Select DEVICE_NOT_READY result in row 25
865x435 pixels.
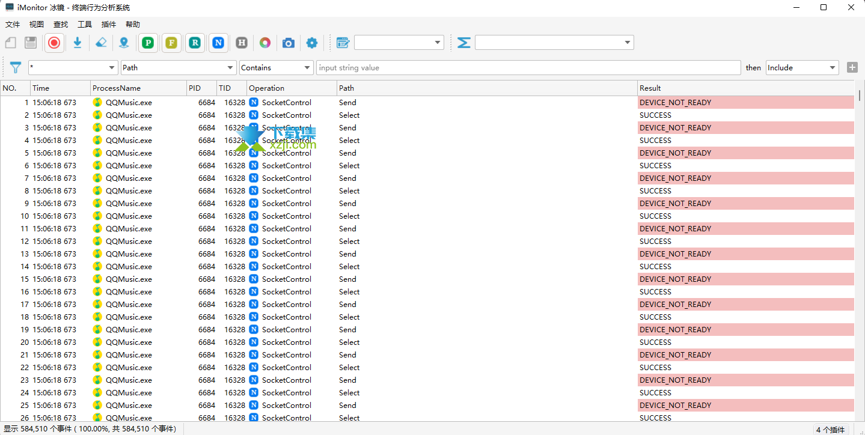[x=746, y=405]
